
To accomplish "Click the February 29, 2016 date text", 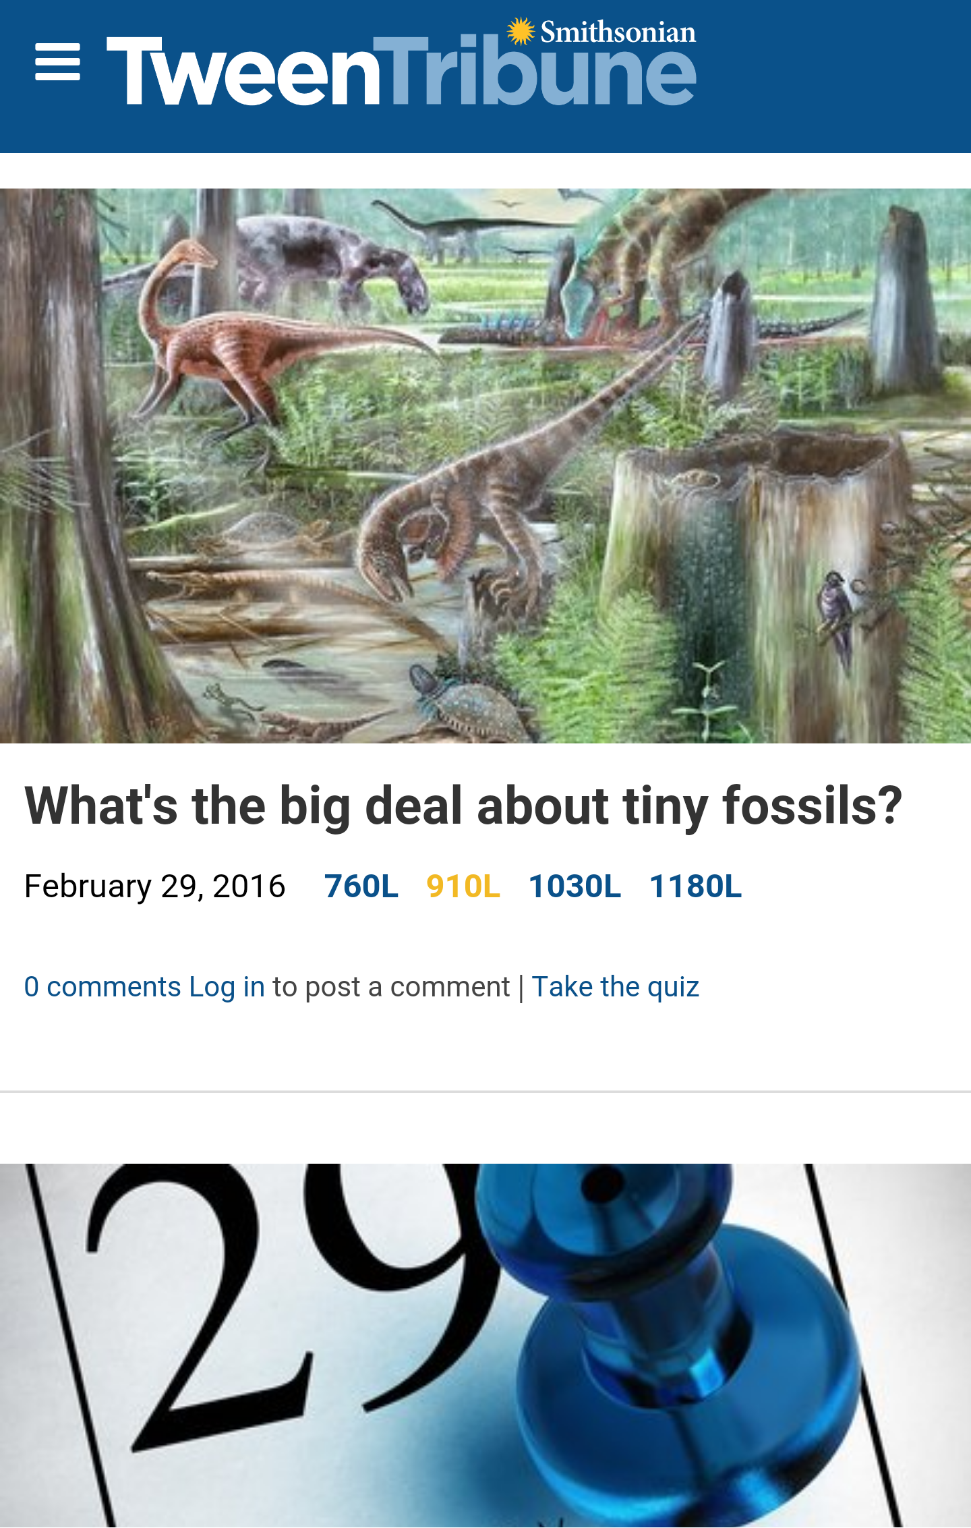I will 155,886.
